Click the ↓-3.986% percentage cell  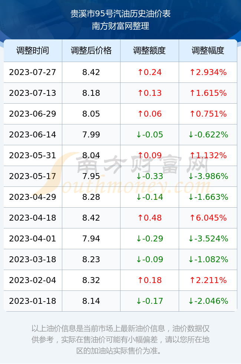(x=208, y=176)
